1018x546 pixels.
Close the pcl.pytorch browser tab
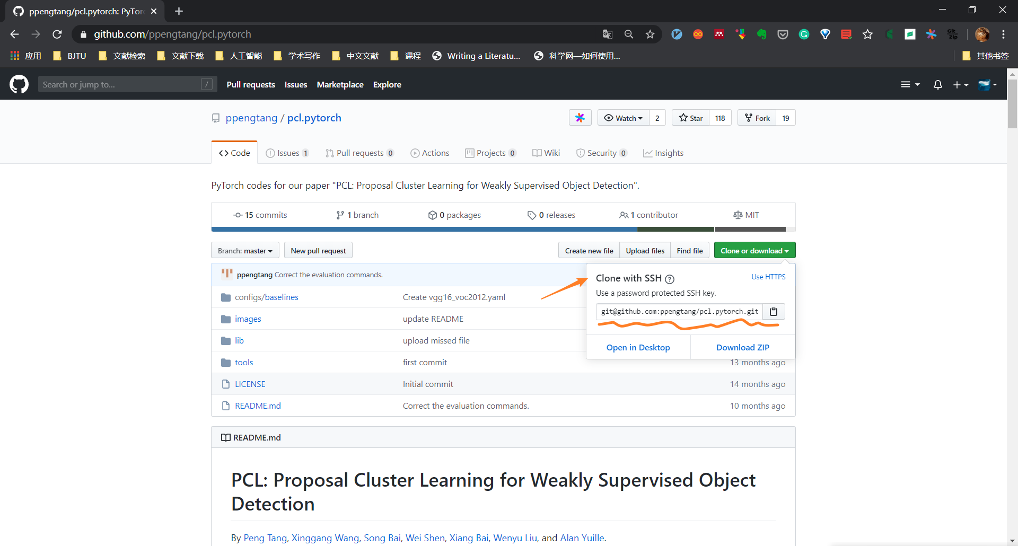point(154,11)
